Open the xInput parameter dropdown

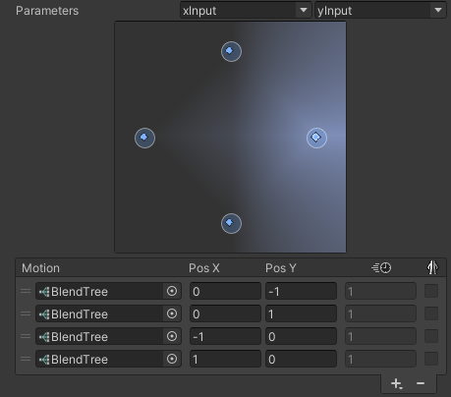click(x=246, y=11)
